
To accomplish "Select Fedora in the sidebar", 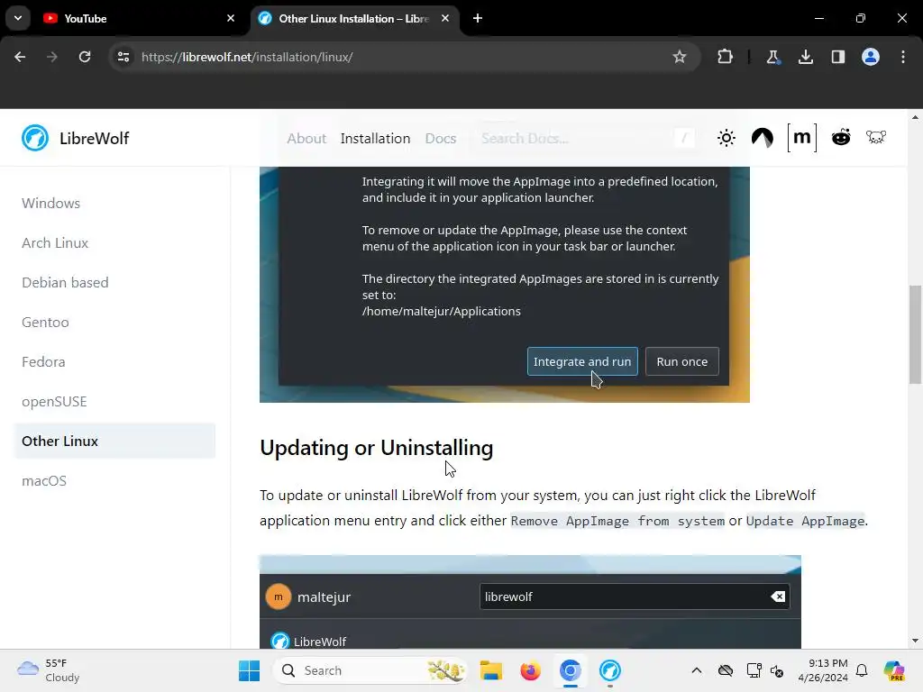I will 43,362.
